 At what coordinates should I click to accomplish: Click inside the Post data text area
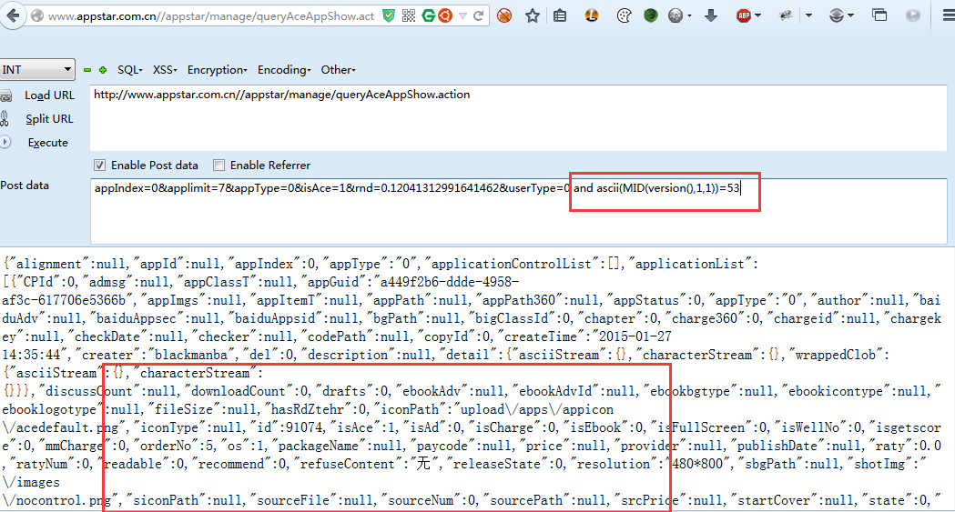pos(518,212)
